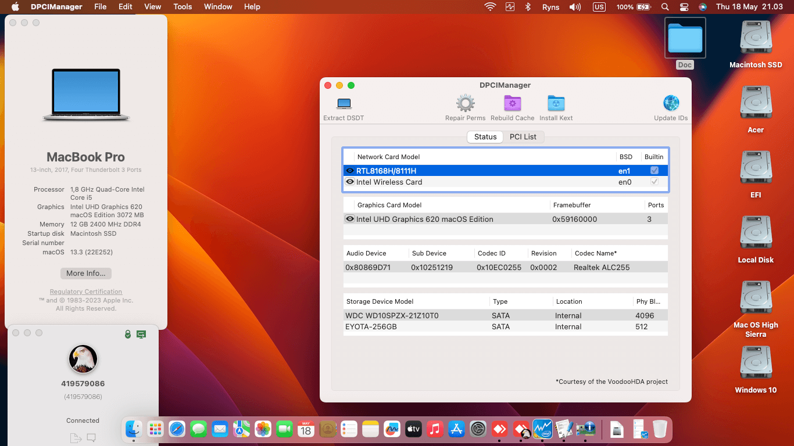
Task: Switch to the PCI List tab
Action: point(523,137)
